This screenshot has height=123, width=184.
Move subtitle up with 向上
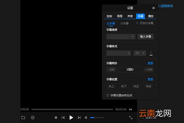[111, 86]
